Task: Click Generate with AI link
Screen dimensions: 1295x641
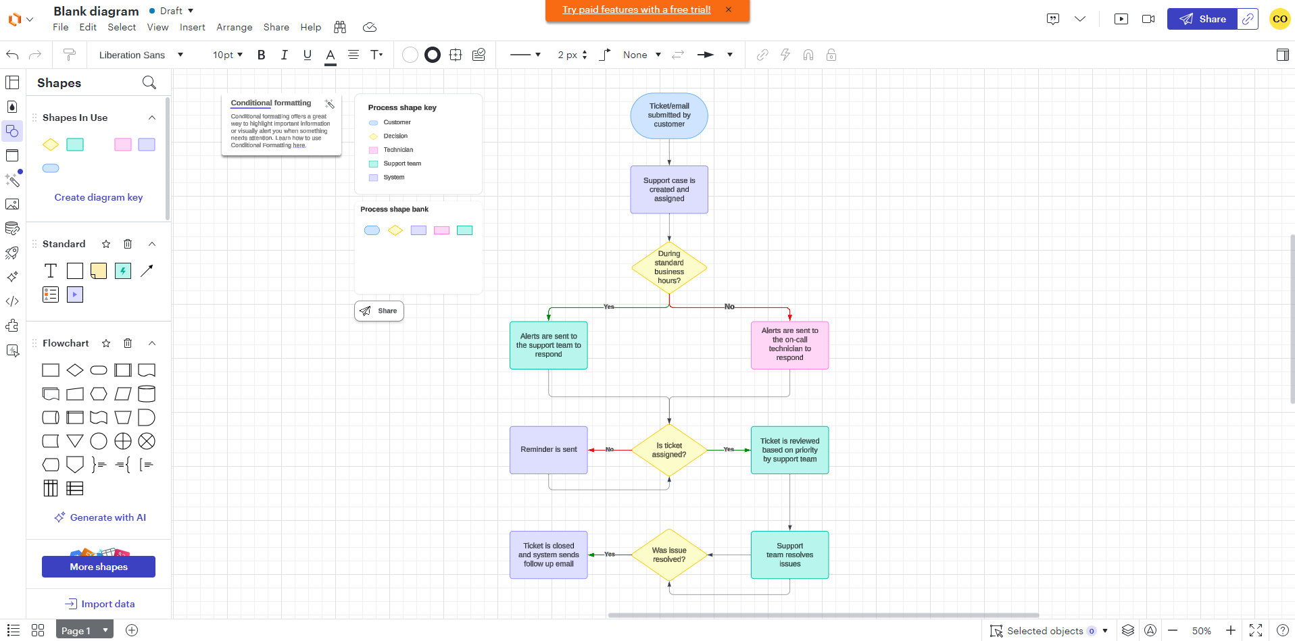Action: 100,517
